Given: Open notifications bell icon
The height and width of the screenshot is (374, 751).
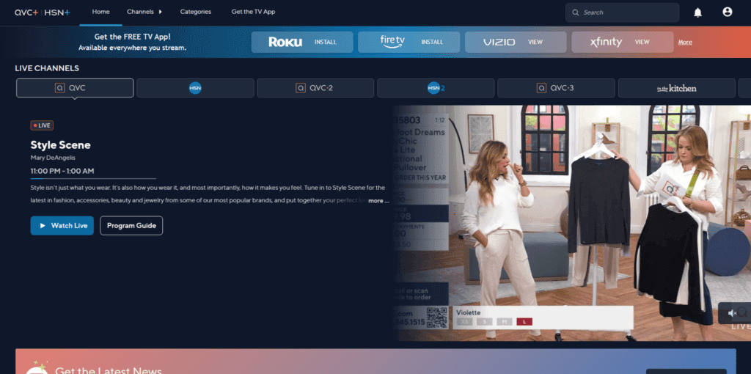Looking at the screenshot, I should [698, 12].
